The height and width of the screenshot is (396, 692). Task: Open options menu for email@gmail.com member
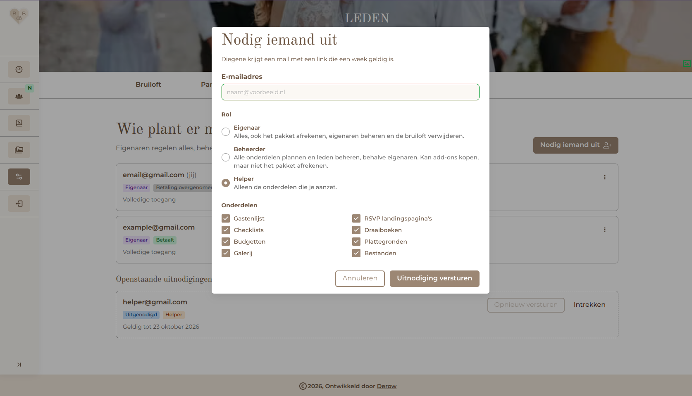tap(604, 177)
